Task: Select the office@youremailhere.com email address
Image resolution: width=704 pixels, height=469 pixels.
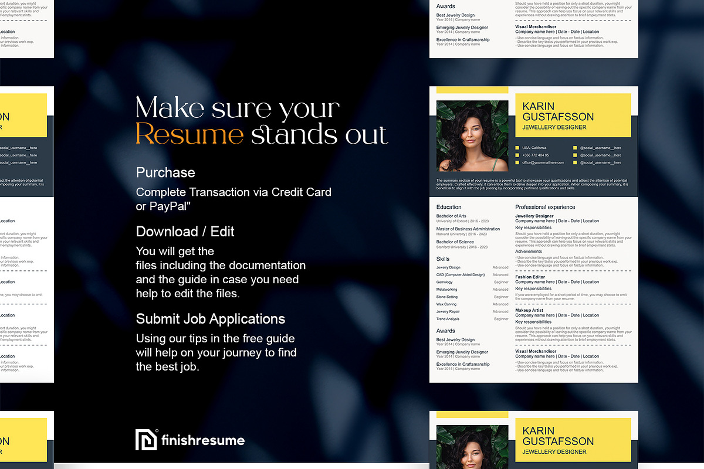Action: coord(543,162)
